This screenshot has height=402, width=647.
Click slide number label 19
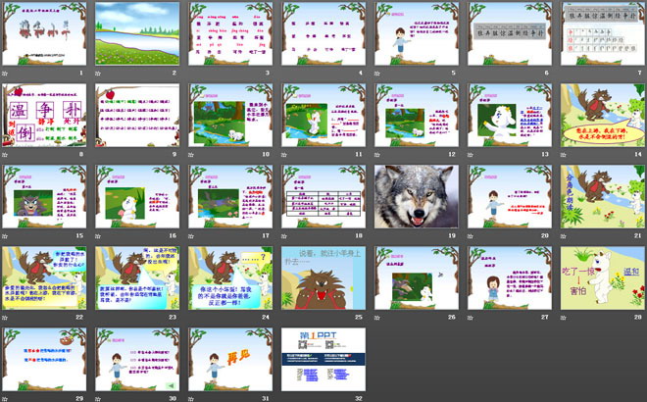[x=452, y=235]
